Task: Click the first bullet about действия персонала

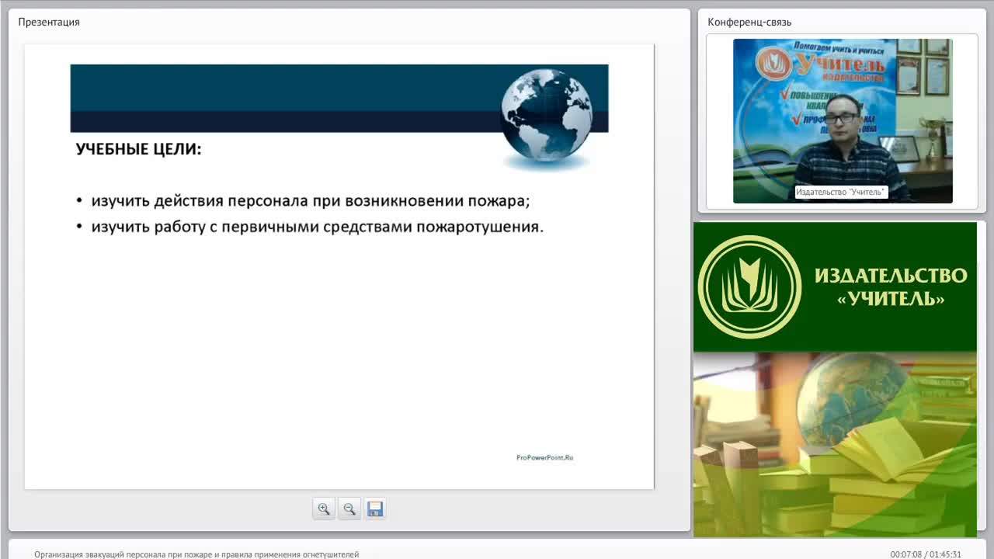Action: (x=310, y=201)
